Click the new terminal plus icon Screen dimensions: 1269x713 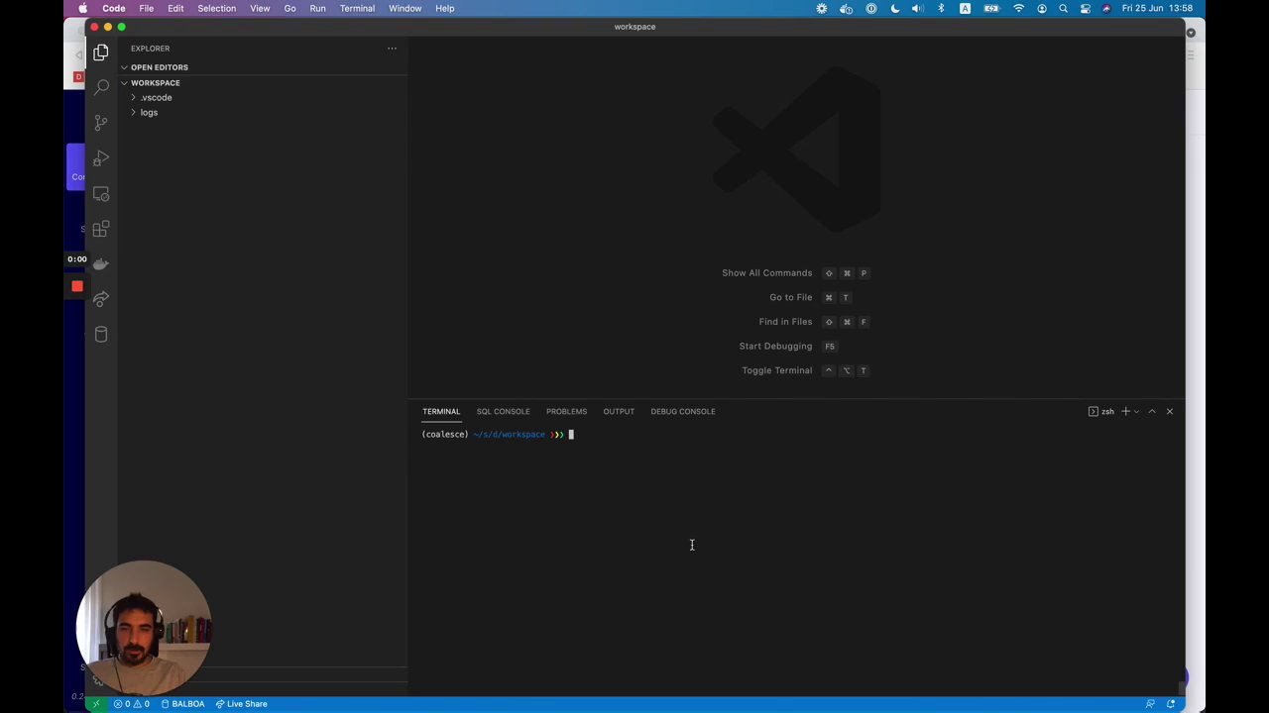point(1125,411)
